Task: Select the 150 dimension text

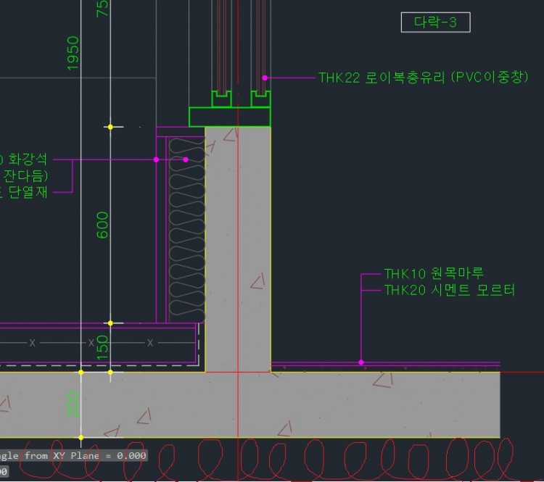Action: coord(102,346)
